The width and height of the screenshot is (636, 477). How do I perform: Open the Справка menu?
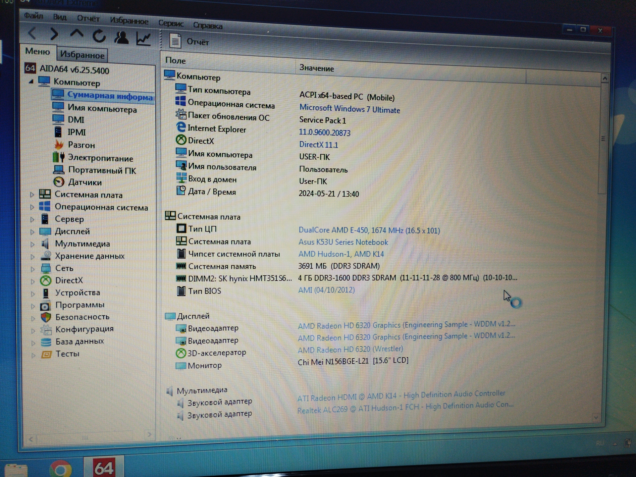208,26
